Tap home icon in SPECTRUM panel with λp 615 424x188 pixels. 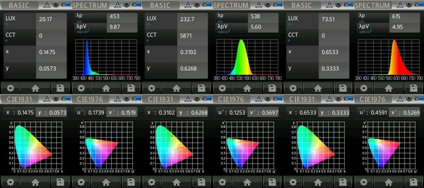[x=389, y=88]
